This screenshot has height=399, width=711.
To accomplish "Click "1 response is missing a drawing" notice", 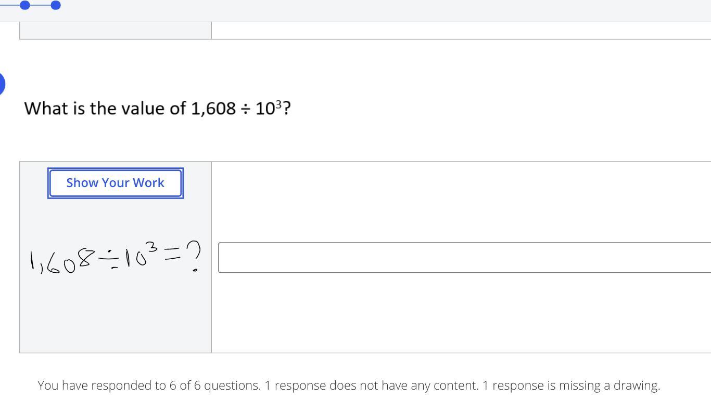I will (571, 385).
